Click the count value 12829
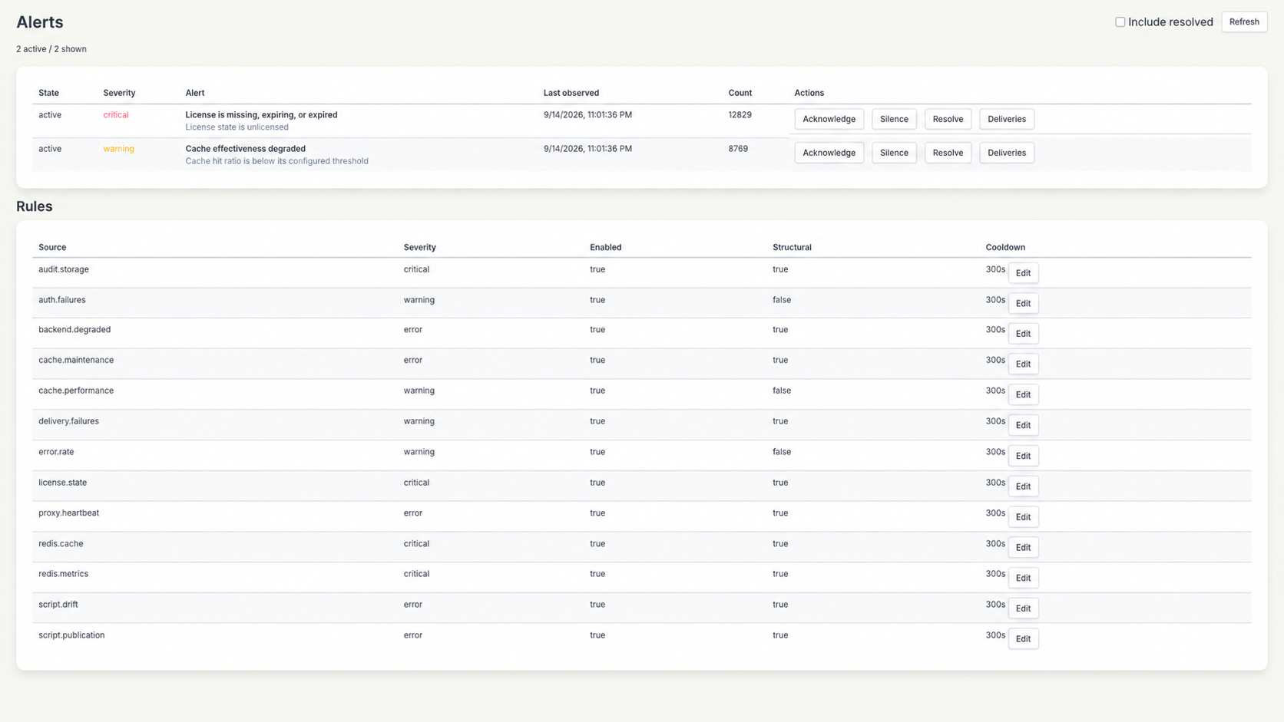 [x=740, y=115]
